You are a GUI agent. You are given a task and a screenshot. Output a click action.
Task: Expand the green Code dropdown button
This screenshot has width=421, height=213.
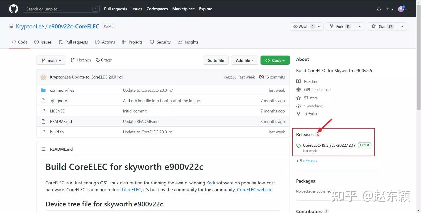[x=275, y=60]
